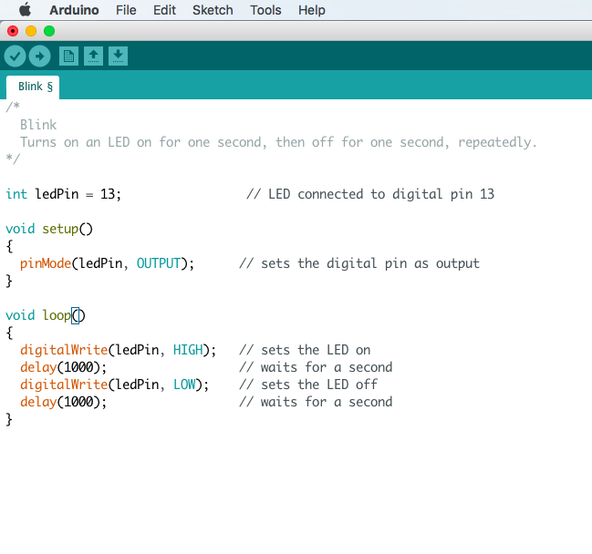
Task: Click the 'pinMode(ledPin, OUTPUT);' statement
Action: coord(108,263)
